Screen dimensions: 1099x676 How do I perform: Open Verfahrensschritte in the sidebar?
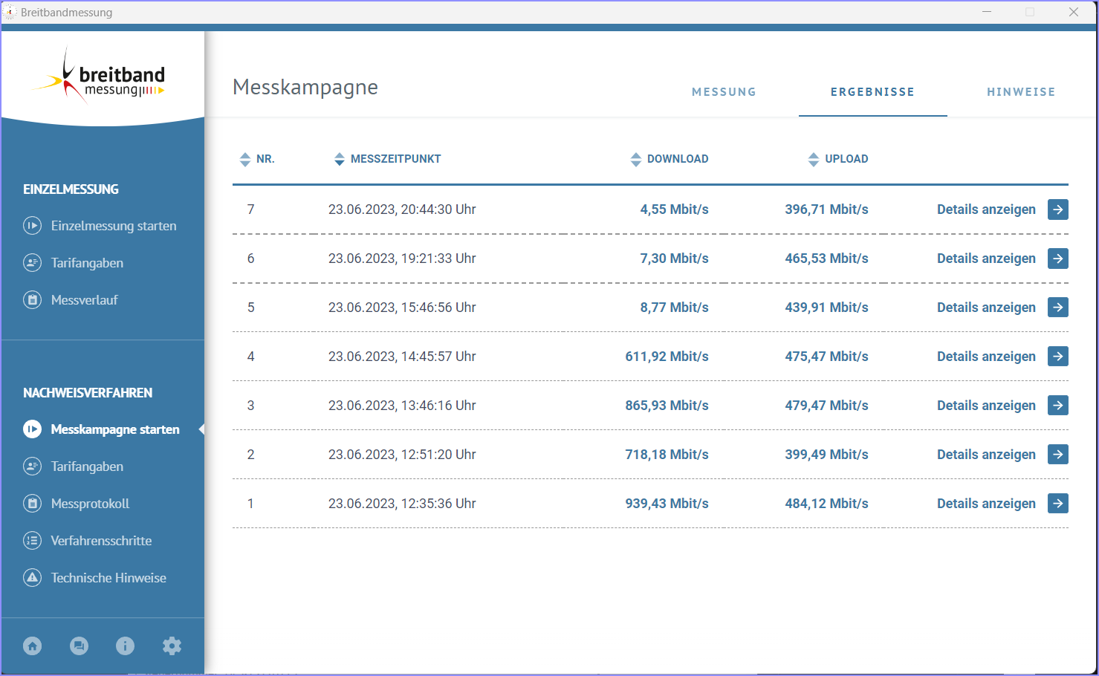pyautogui.click(x=101, y=541)
